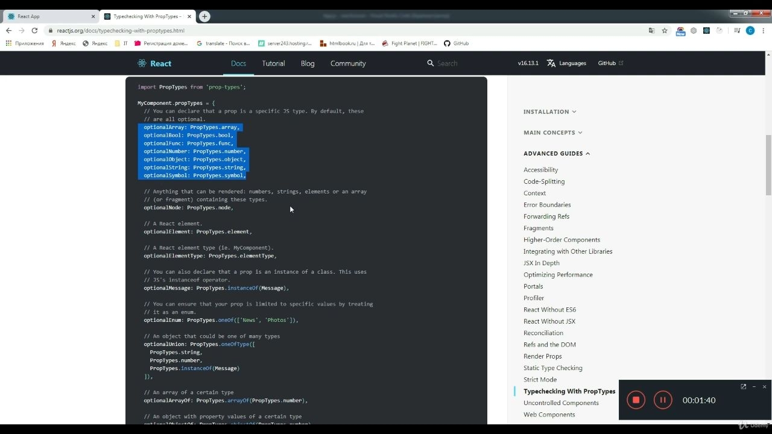Open the GitHub bookmark
Image resolution: width=772 pixels, height=434 pixels.
tap(456, 43)
